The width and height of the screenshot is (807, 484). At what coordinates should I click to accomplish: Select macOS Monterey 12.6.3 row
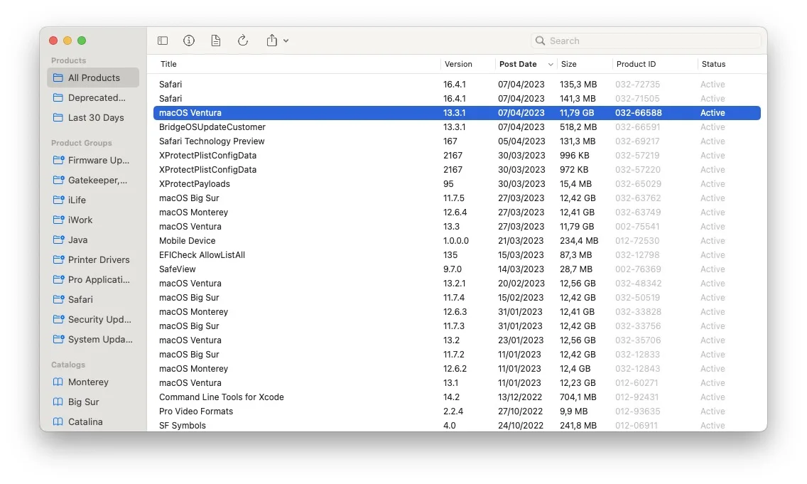coord(457,312)
